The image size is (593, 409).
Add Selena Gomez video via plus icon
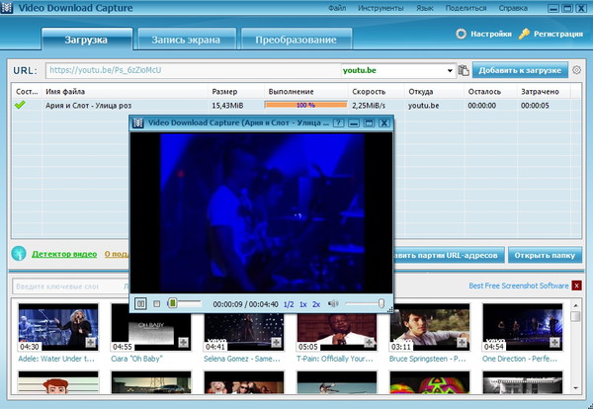tap(276, 343)
